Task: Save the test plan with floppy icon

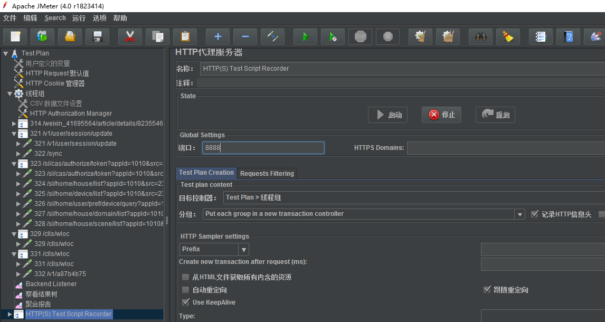Action: point(97,36)
